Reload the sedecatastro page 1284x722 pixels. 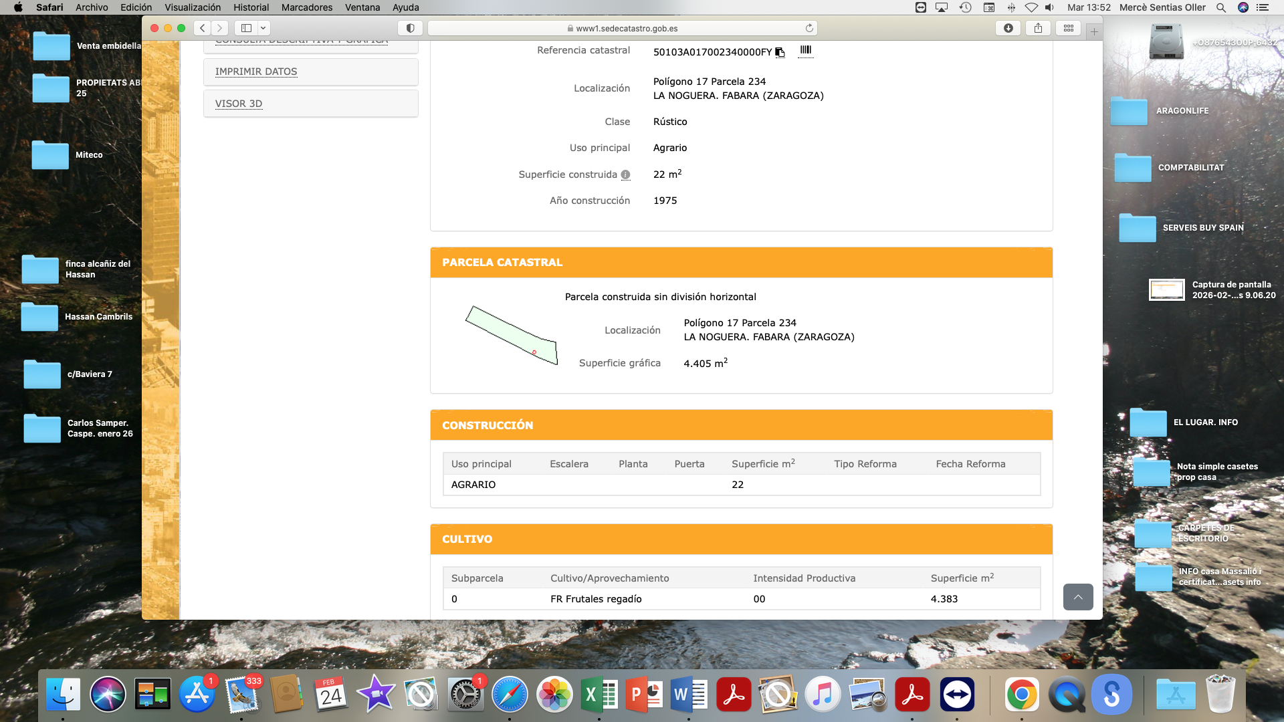point(809,28)
